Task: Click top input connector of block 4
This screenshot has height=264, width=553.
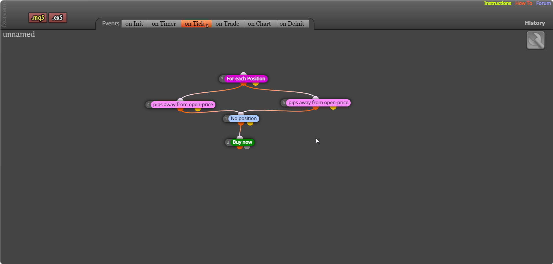Action: 180,100
